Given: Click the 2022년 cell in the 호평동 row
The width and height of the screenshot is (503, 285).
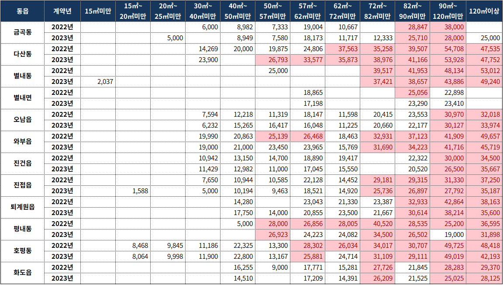Looking at the screenshot, I should coord(62,246).
